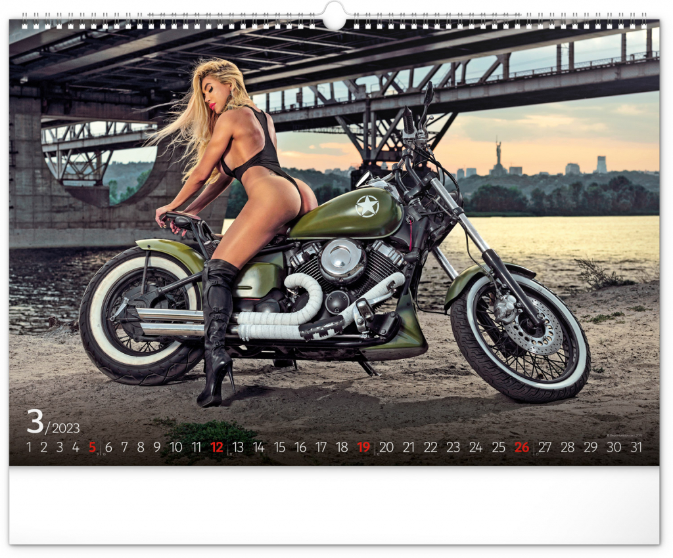Click the blank white strip below calendar

(334, 504)
